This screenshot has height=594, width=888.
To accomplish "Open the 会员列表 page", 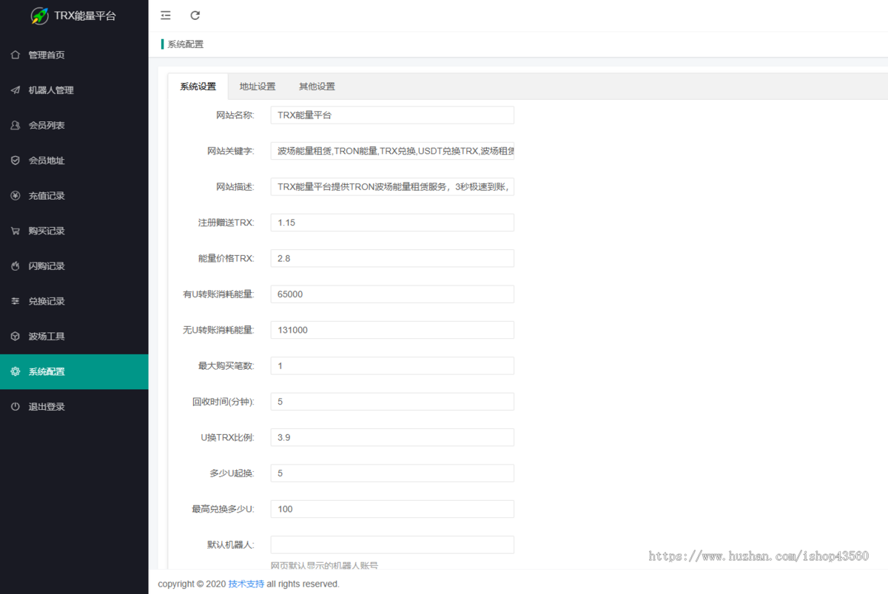I will click(74, 125).
